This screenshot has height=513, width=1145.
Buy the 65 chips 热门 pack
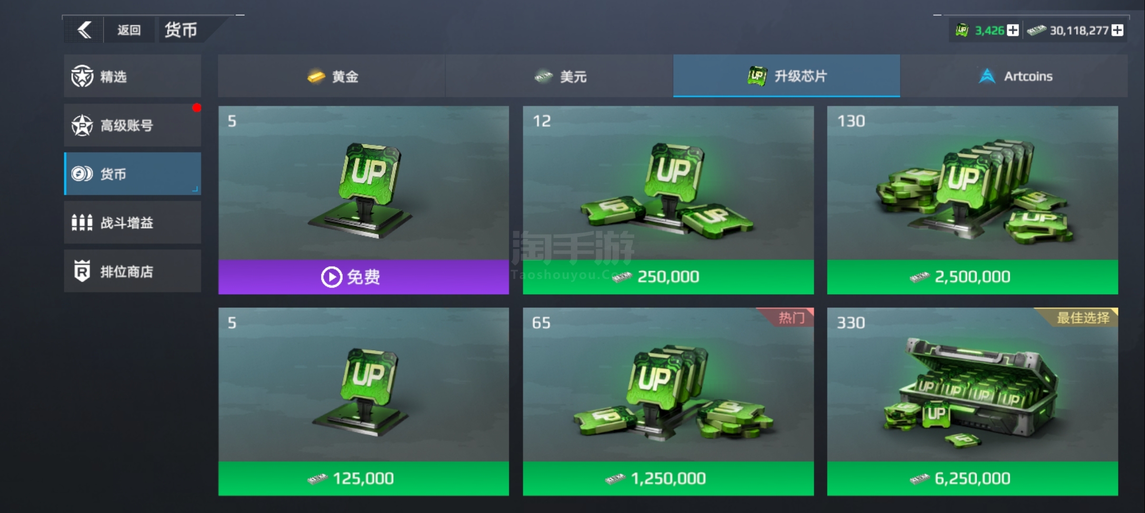(x=669, y=478)
